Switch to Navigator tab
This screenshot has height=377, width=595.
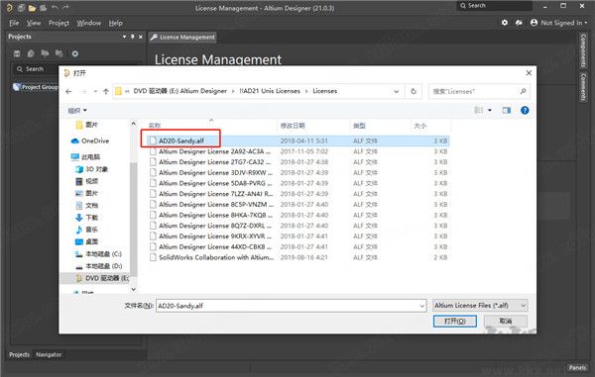(49, 354)
